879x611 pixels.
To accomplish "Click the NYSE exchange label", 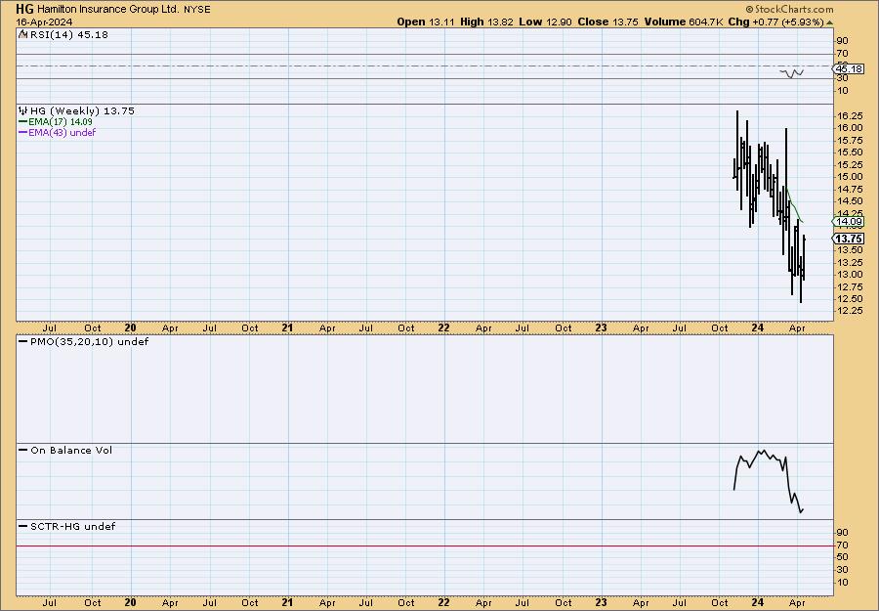I will coord(197,10).
